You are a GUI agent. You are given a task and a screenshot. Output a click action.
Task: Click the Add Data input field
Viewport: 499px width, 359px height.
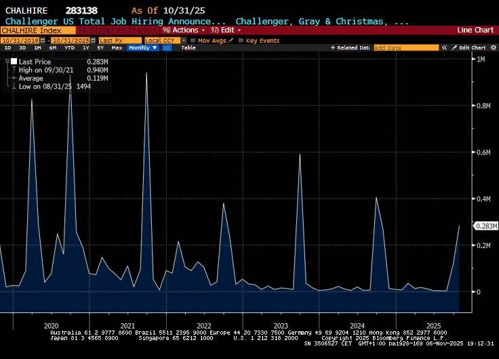[404, 48]
